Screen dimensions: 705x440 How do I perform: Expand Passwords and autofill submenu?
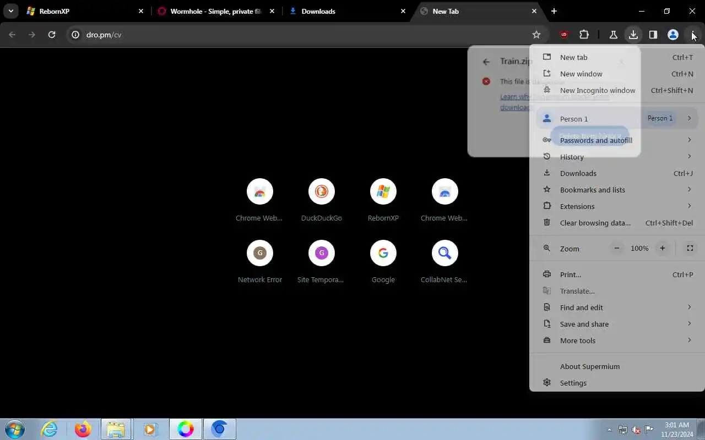coord(617,140)
